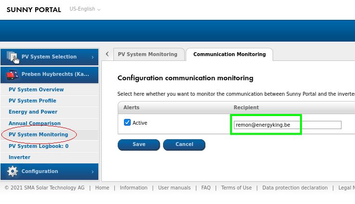
Task: Open Energy and Power page
Action: click(33, 112)
